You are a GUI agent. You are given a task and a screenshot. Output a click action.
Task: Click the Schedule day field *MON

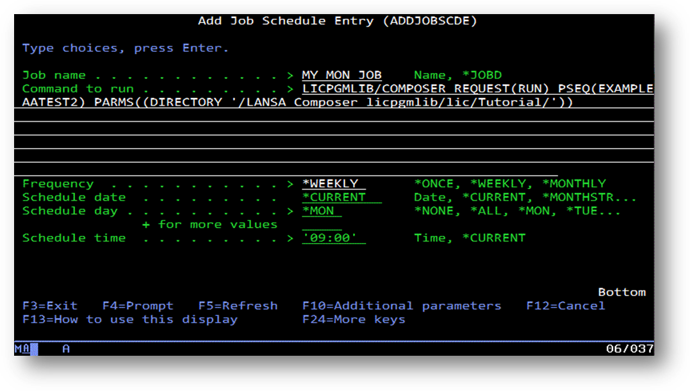322,211
